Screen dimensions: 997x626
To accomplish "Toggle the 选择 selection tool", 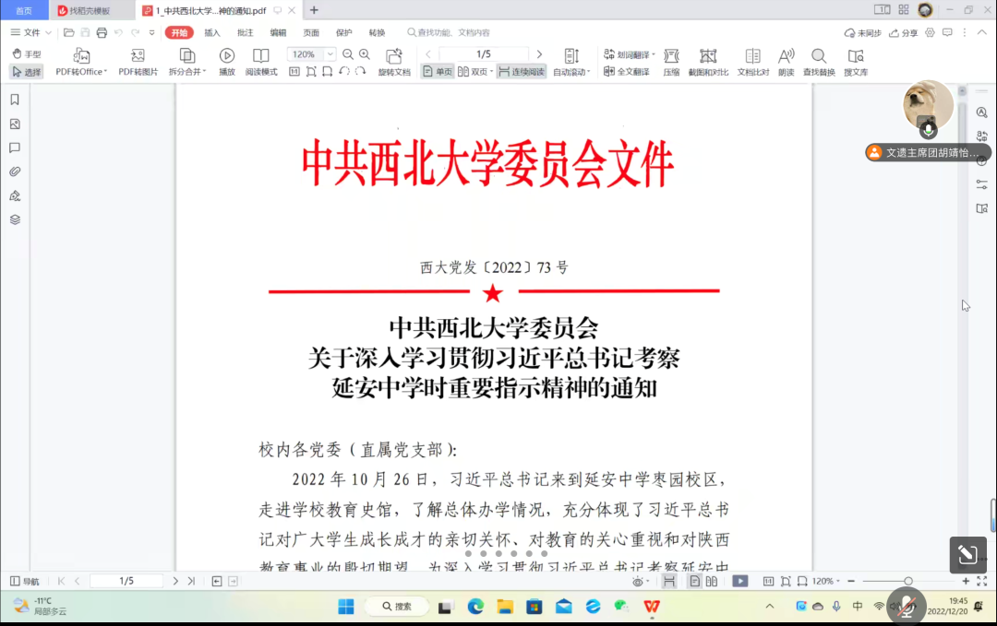I will pos(27,72).
